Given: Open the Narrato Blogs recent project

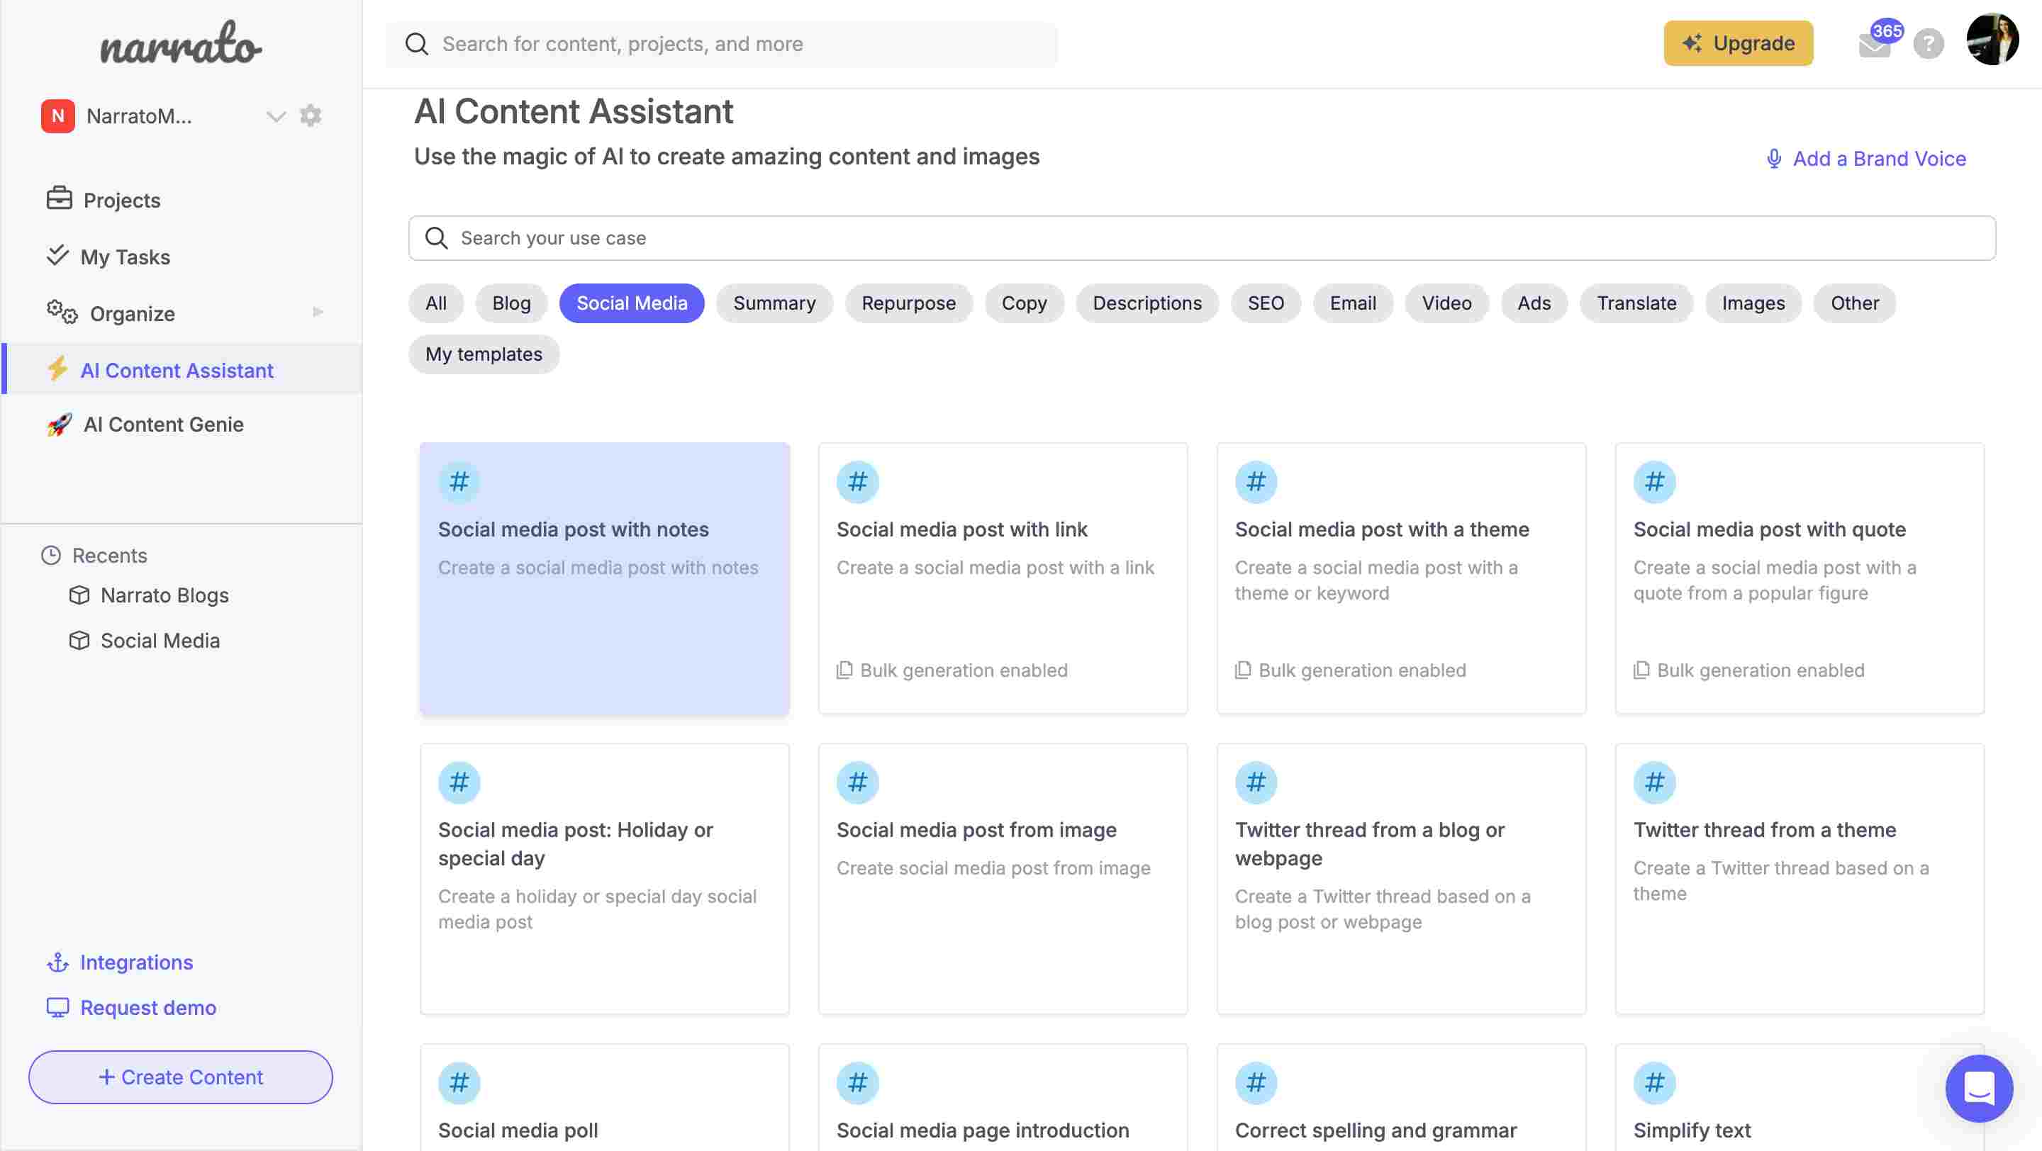Looking at the screenshot, I should tap(164, 595).
